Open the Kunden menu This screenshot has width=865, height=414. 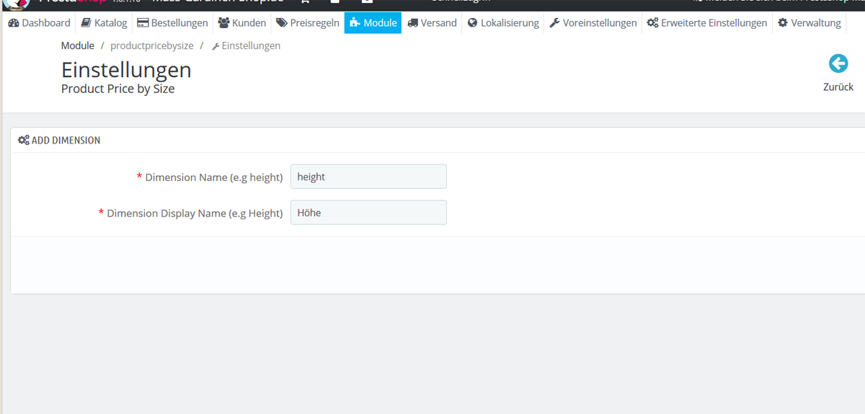click(242, 23)
